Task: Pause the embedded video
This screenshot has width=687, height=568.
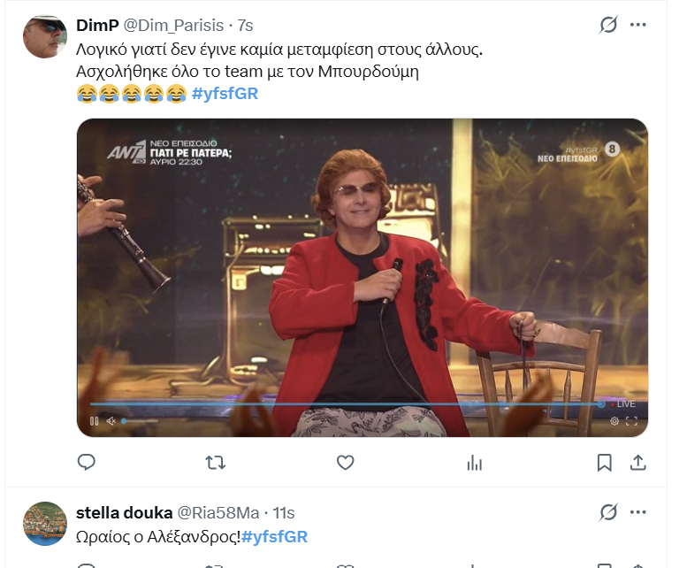Action: tap(94, 421)
